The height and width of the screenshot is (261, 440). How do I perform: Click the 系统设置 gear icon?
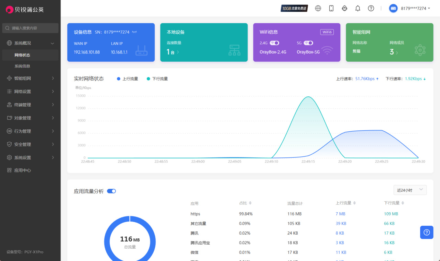(10, 157)
